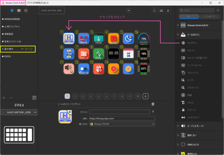Select the 52°C temperature key
This screenshot has height=155, width=224.
(144, 69)
